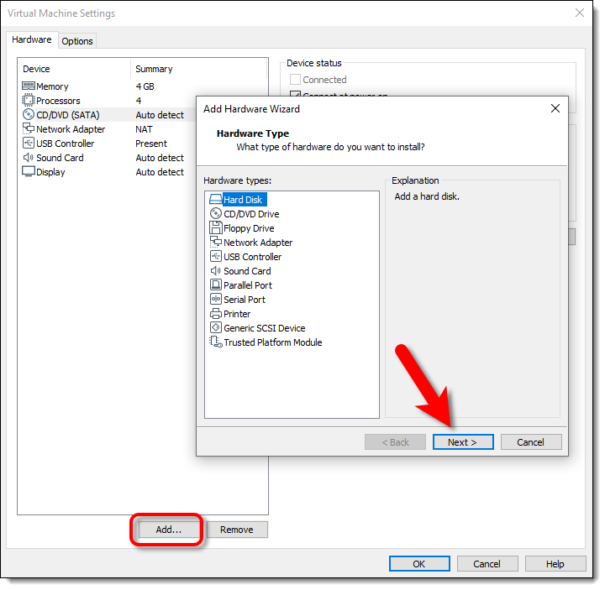Click the Add... button
Screen dimensions: 605x590
tap(169, 530)
